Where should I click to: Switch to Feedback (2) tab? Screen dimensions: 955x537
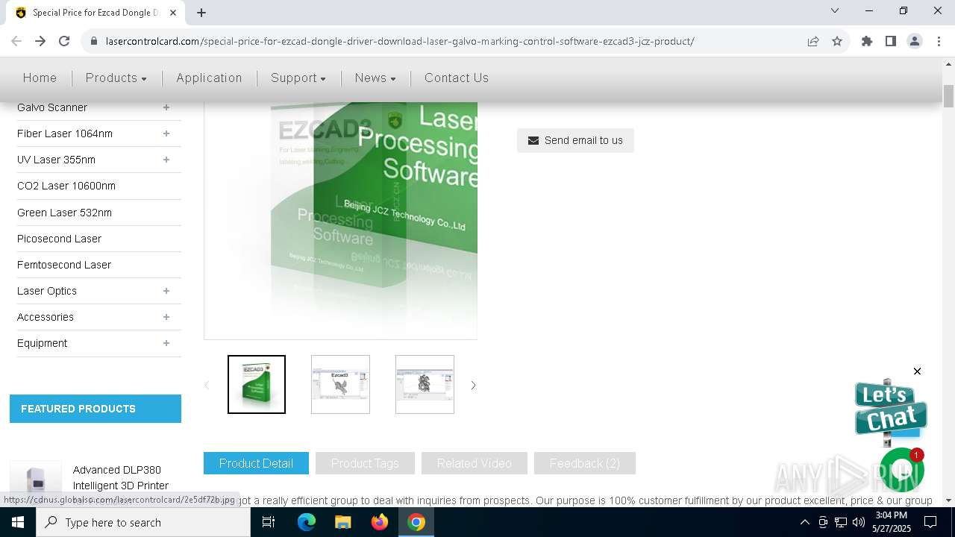pos(585,463)
